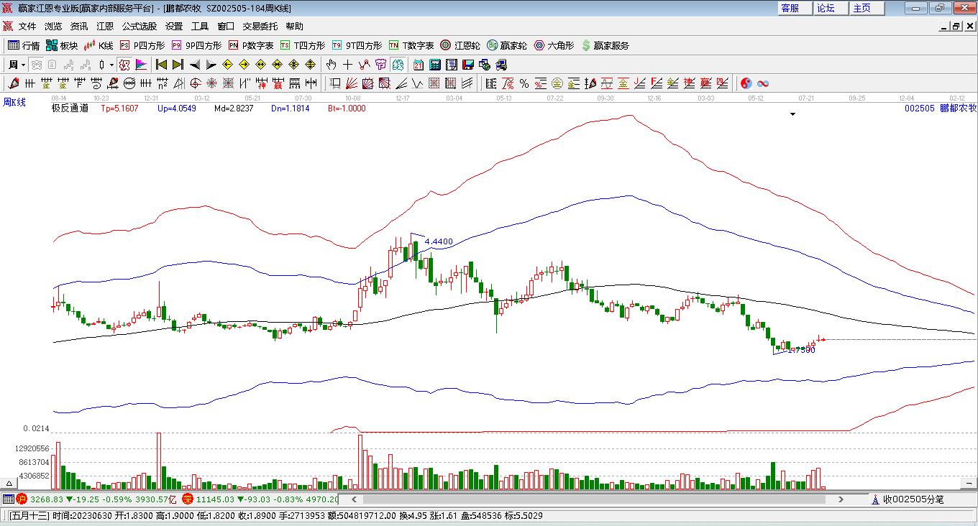Click the horizontal scrollbar left arrow
Viewport: 978px width, 526px height.
354,499
